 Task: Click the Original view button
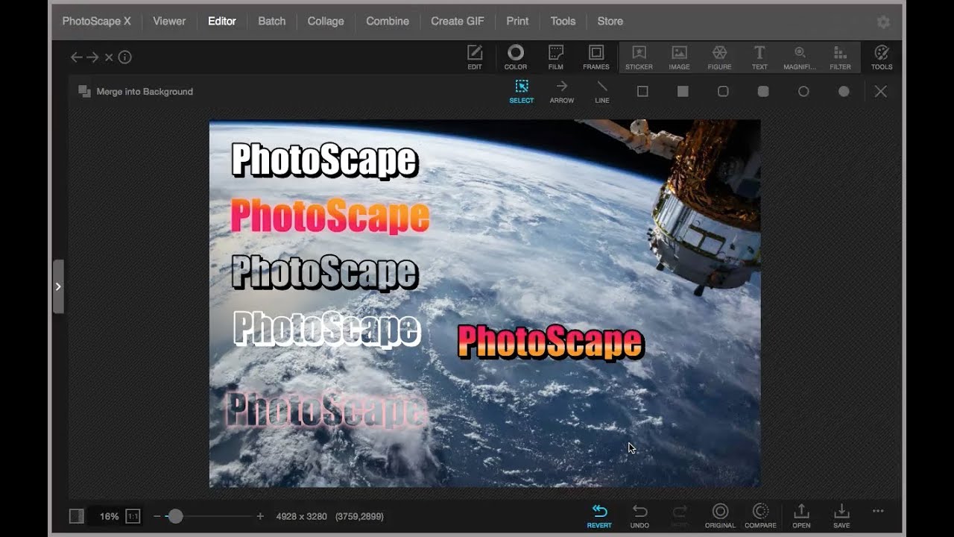click(720, 515)
